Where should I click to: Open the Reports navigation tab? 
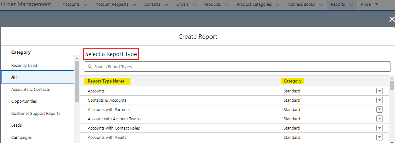(338, 4)
